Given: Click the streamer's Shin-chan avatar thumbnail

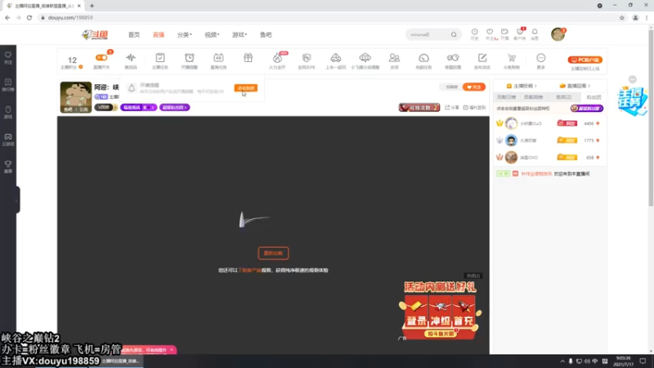Looking at the screenshot, I should tap(75, 97).
